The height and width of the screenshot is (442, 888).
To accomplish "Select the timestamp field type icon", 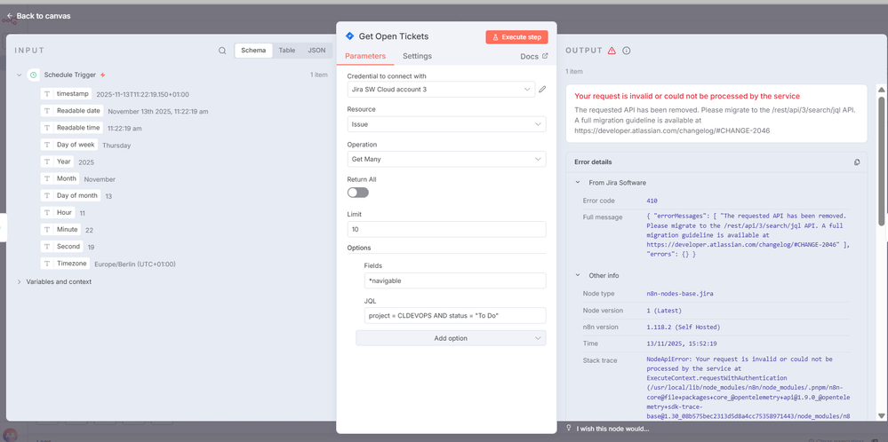I will [x=48, y=94].
